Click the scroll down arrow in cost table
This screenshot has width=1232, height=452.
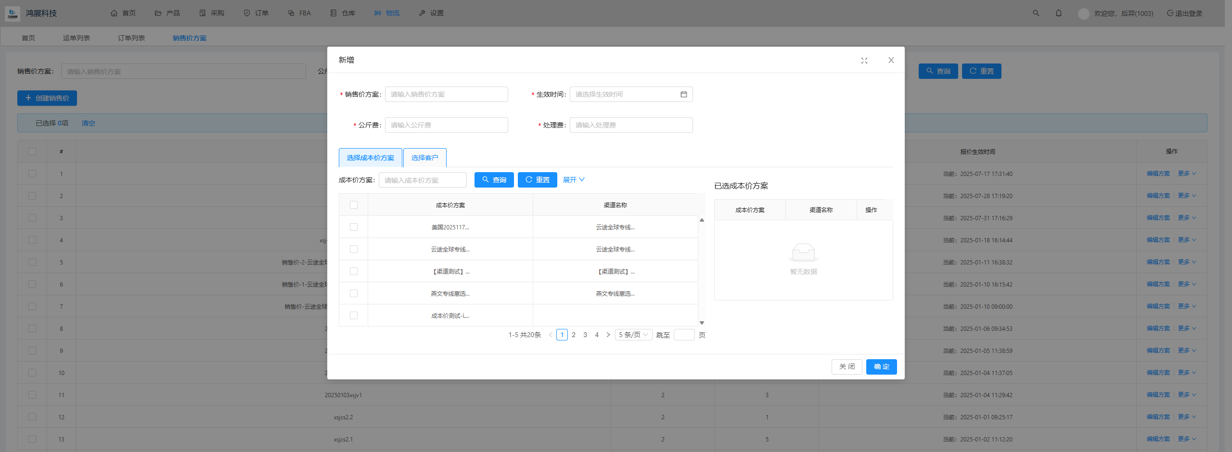702,323
